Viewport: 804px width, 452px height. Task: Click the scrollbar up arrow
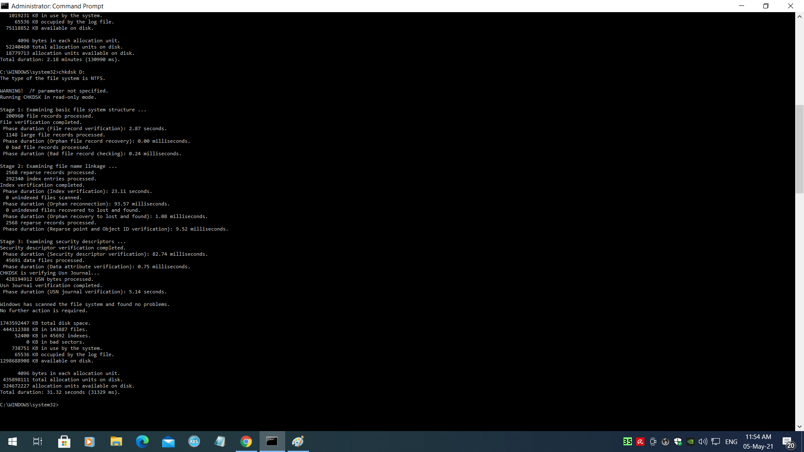coord(799,17)
